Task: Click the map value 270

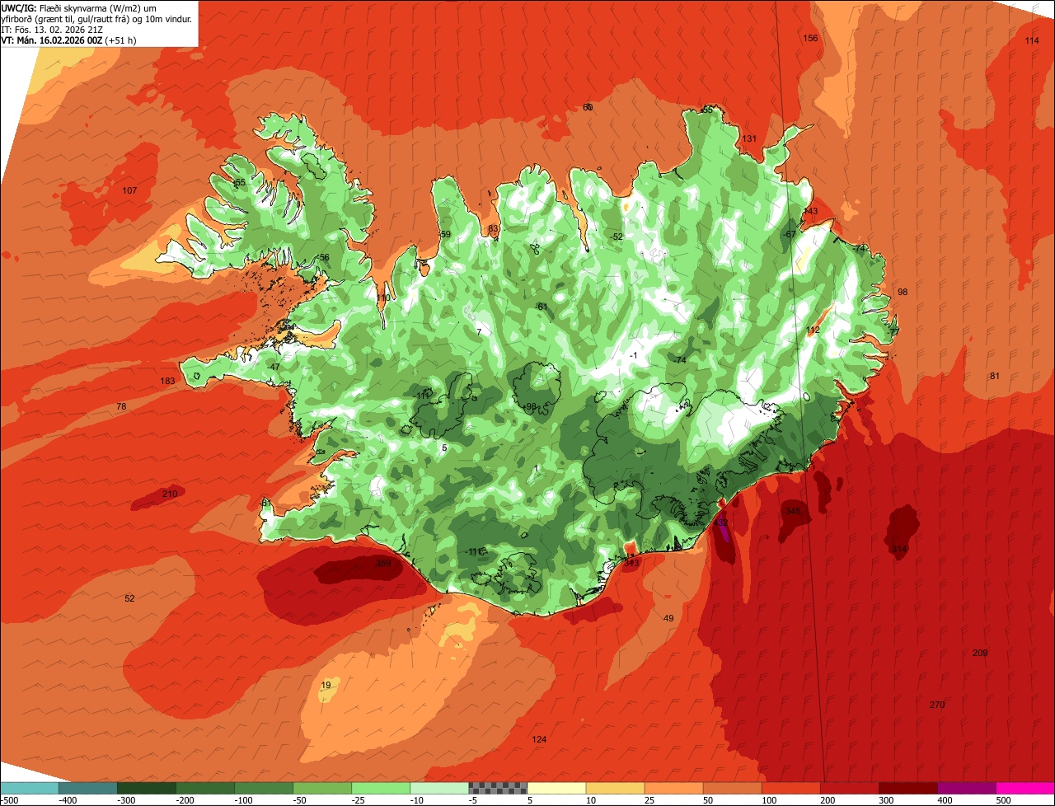Action: [936, 705]
